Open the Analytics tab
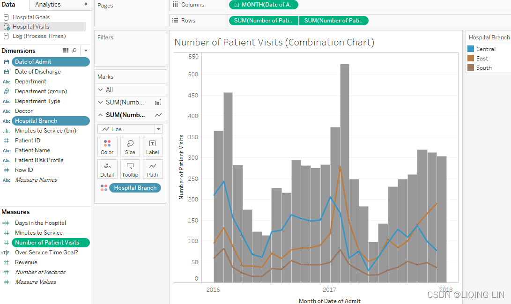This screenshot has width=511, height=304. click(48, 5)
